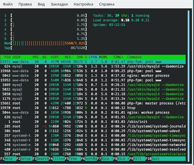Select the systemd-resolved process row
The height and width of the screenshot is (165, 194).
tap(93, 149)
